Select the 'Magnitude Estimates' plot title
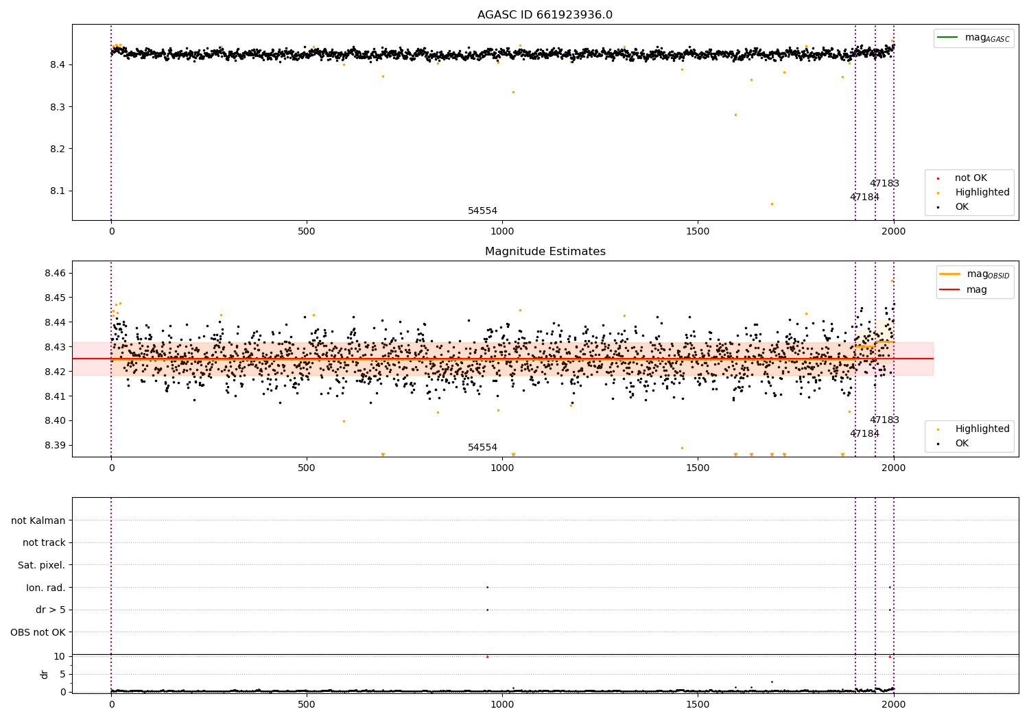Image resolution: width=1029 pixels, height=720 pixels. click(x=545, y=252)
